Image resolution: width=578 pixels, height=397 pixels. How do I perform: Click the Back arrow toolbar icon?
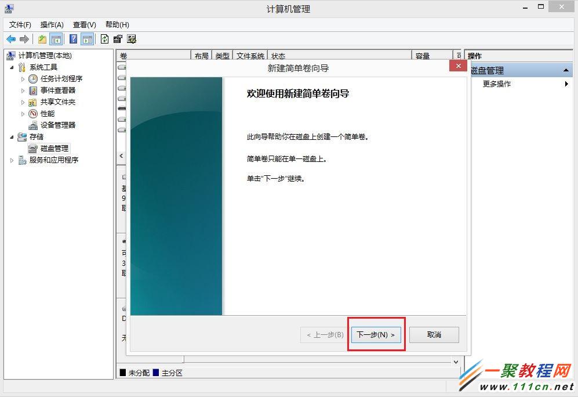click(x=11, y=39)
